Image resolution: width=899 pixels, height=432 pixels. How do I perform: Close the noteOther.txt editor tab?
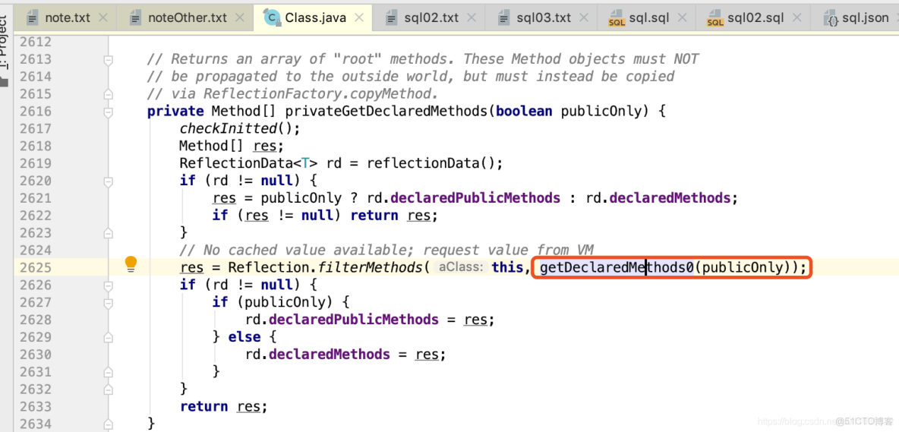240,17
